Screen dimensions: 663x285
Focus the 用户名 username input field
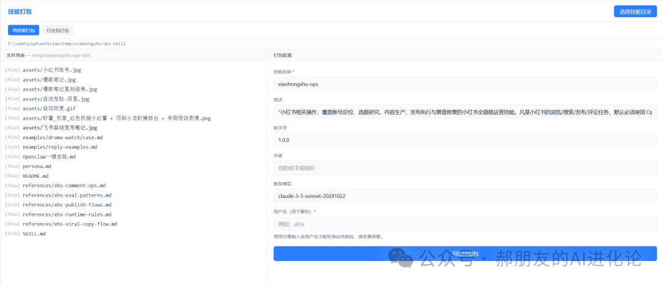point(465,224)
